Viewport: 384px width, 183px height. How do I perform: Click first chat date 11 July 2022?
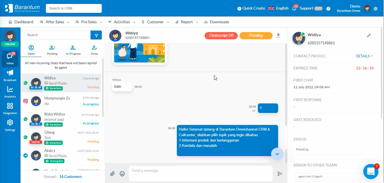[x=311, y=87]
